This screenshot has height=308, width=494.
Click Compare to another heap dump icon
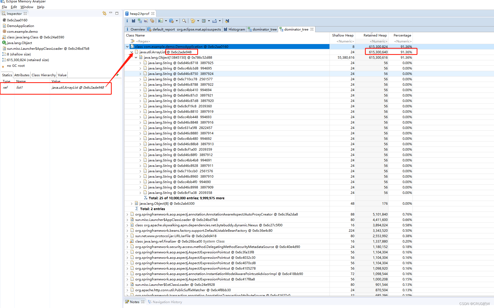pos(227,21)
